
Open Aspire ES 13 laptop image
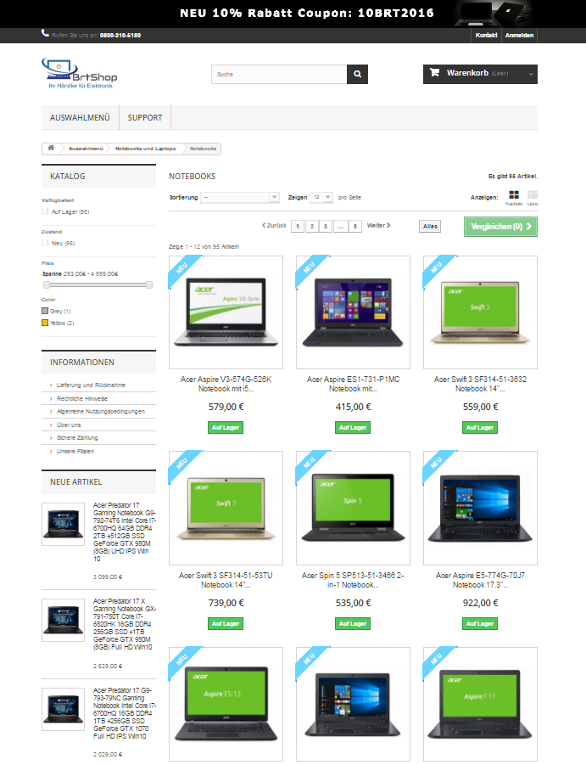pyautogui.click(x=226, y=704)
